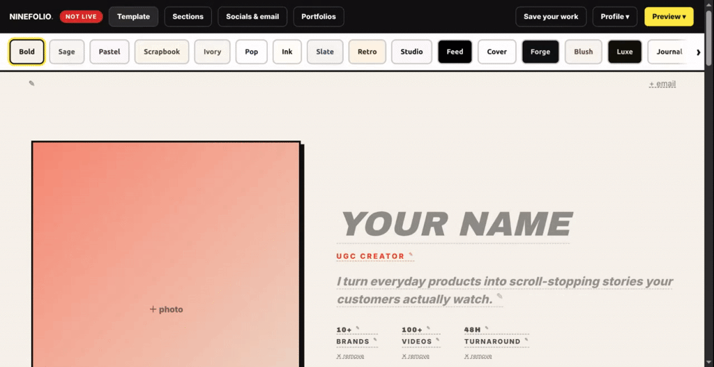Pick the Retro template
The width and height of the screenshot is (714, 367).
pyautogui.click(x=367, y=52)
